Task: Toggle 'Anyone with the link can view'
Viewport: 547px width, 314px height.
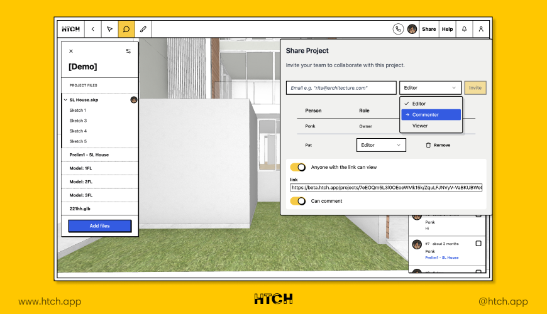Action: tap(298, 168)
